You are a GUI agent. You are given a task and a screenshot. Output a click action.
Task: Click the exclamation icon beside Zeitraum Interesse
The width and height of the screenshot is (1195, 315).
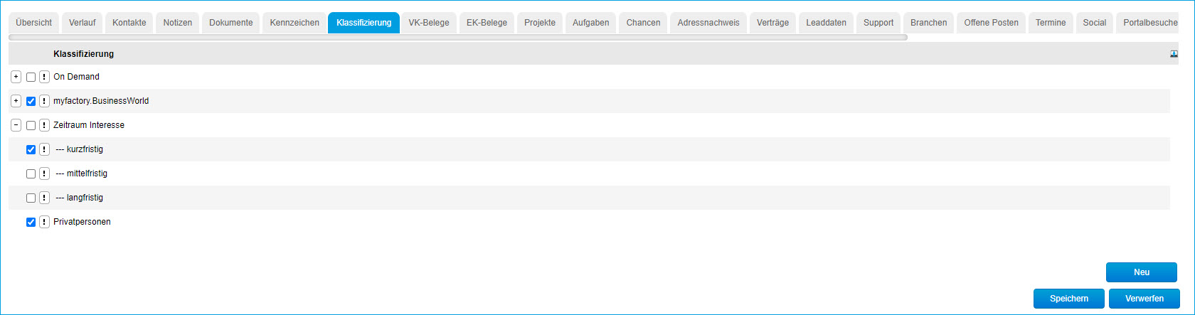pos(44,125)
